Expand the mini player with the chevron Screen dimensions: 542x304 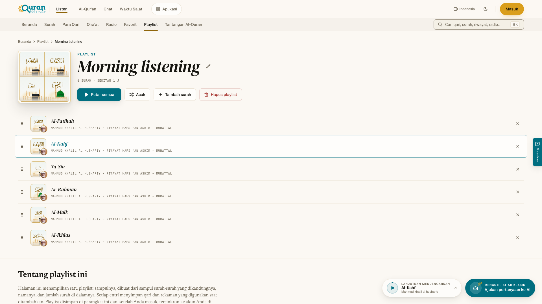pyautogui.click(x=456, y=288)
